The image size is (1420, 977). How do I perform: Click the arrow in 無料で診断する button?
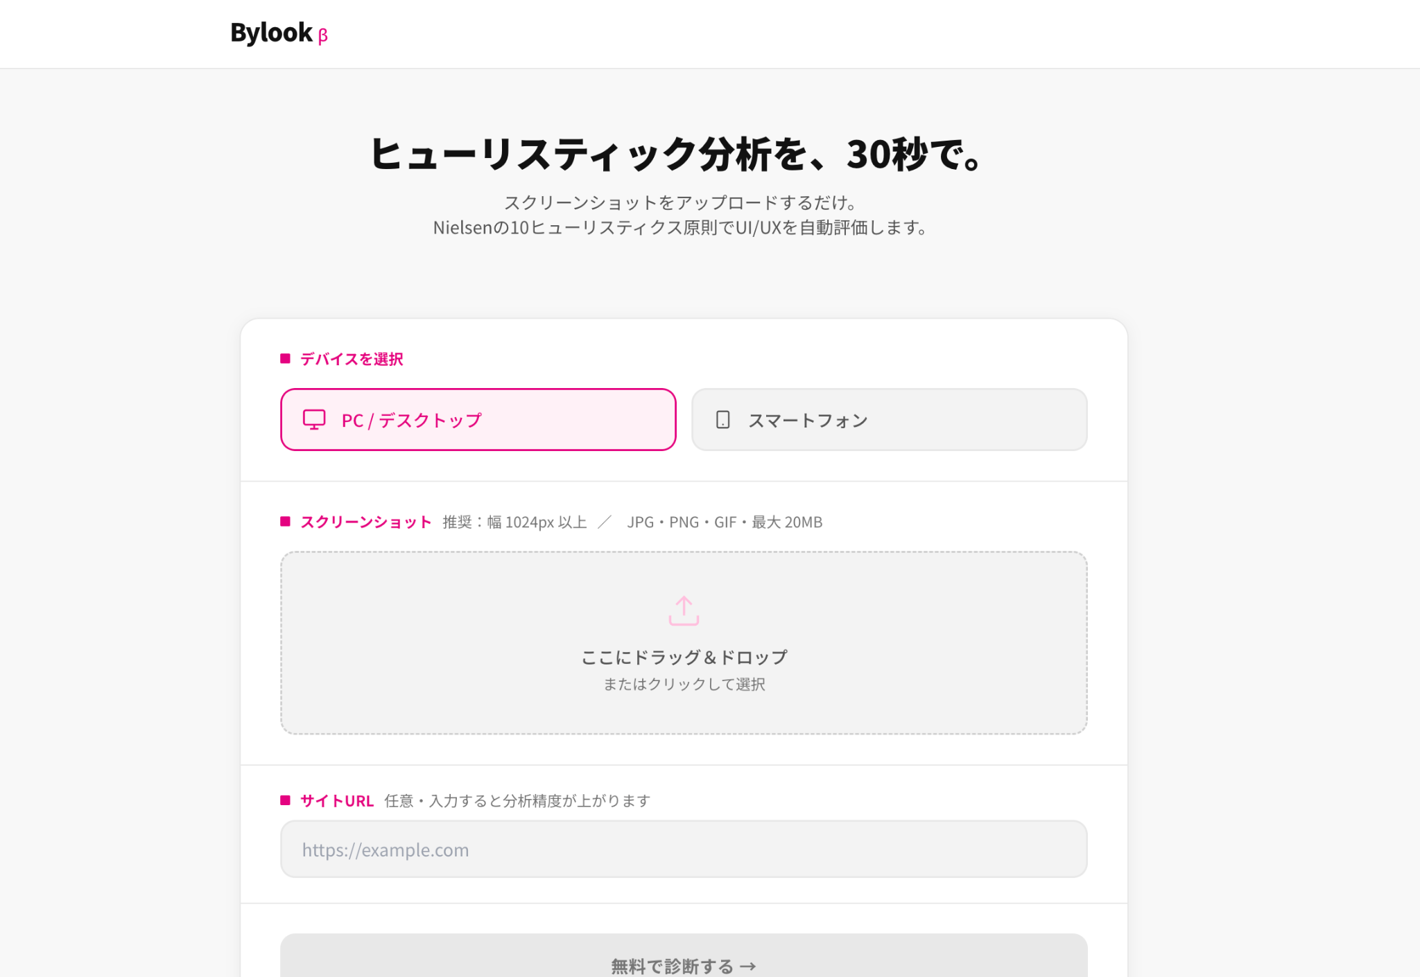(748, 966)
